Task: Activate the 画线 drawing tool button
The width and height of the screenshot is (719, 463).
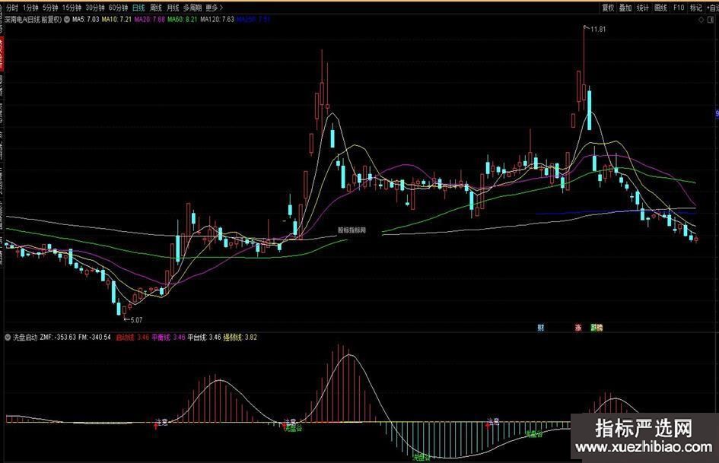Action: (x=660, y=8)
